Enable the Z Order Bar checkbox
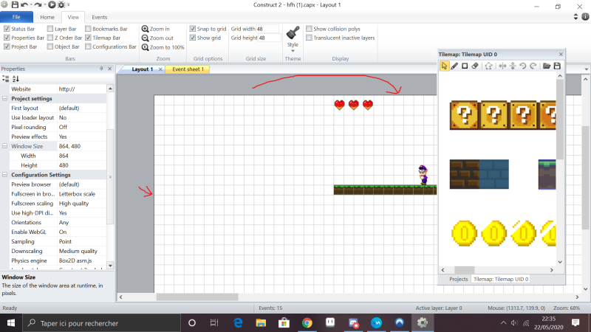Image resolution: width=591 pixels, height=332 pixels. (x=50, y=38)
